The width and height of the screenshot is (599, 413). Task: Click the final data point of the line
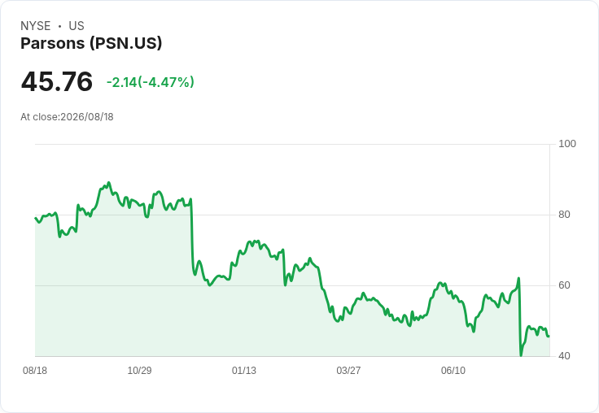(x=549, y=337)
